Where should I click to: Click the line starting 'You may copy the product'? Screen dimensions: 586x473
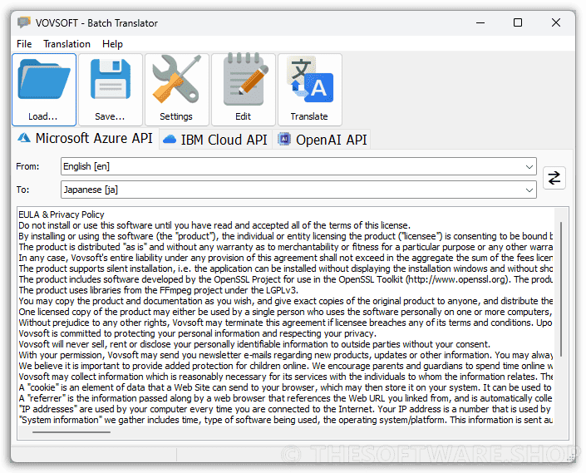click(x=286, y=301)
